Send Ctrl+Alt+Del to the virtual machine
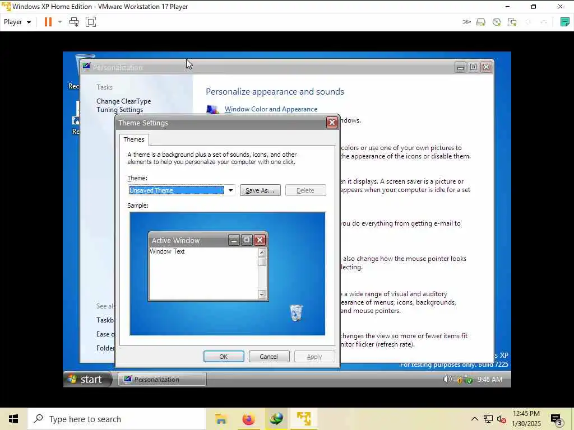The image size is (574, 430). pos(74,22)
